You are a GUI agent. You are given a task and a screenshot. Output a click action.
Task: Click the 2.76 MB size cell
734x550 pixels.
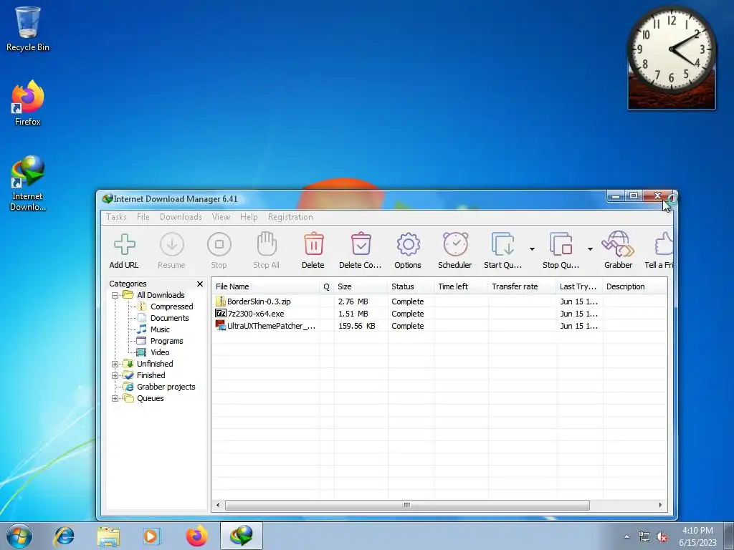353,301
